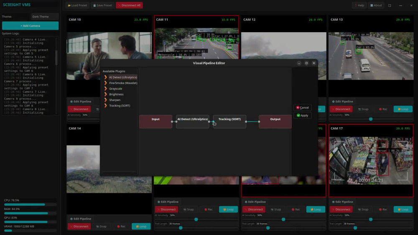
Task: Click the CAM 14 title label
Action: (x=75, y=128)
